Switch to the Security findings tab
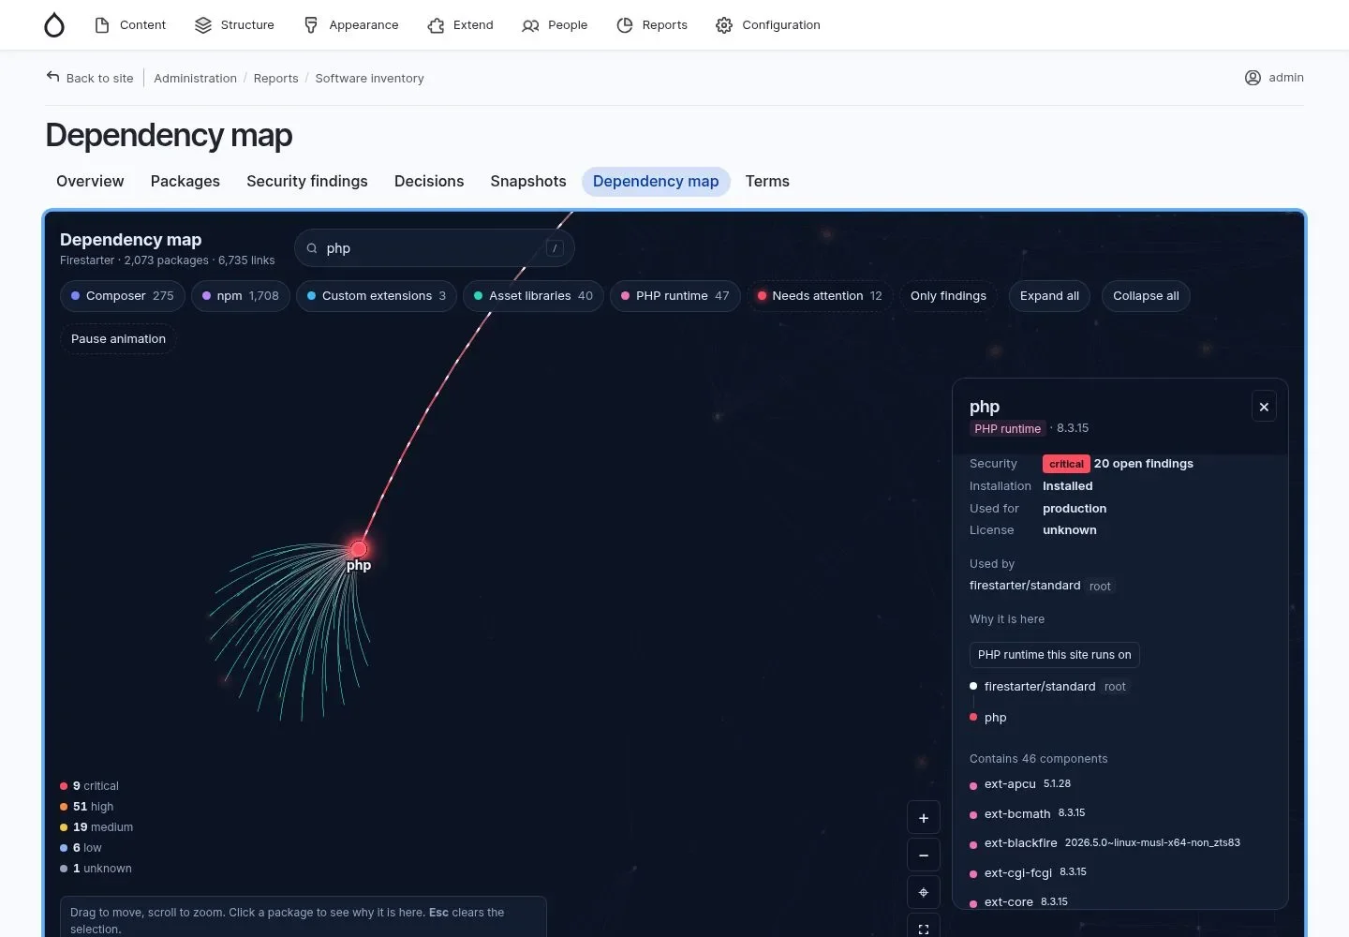Viewport: 1349px width, 937px height. click(307, 182)
